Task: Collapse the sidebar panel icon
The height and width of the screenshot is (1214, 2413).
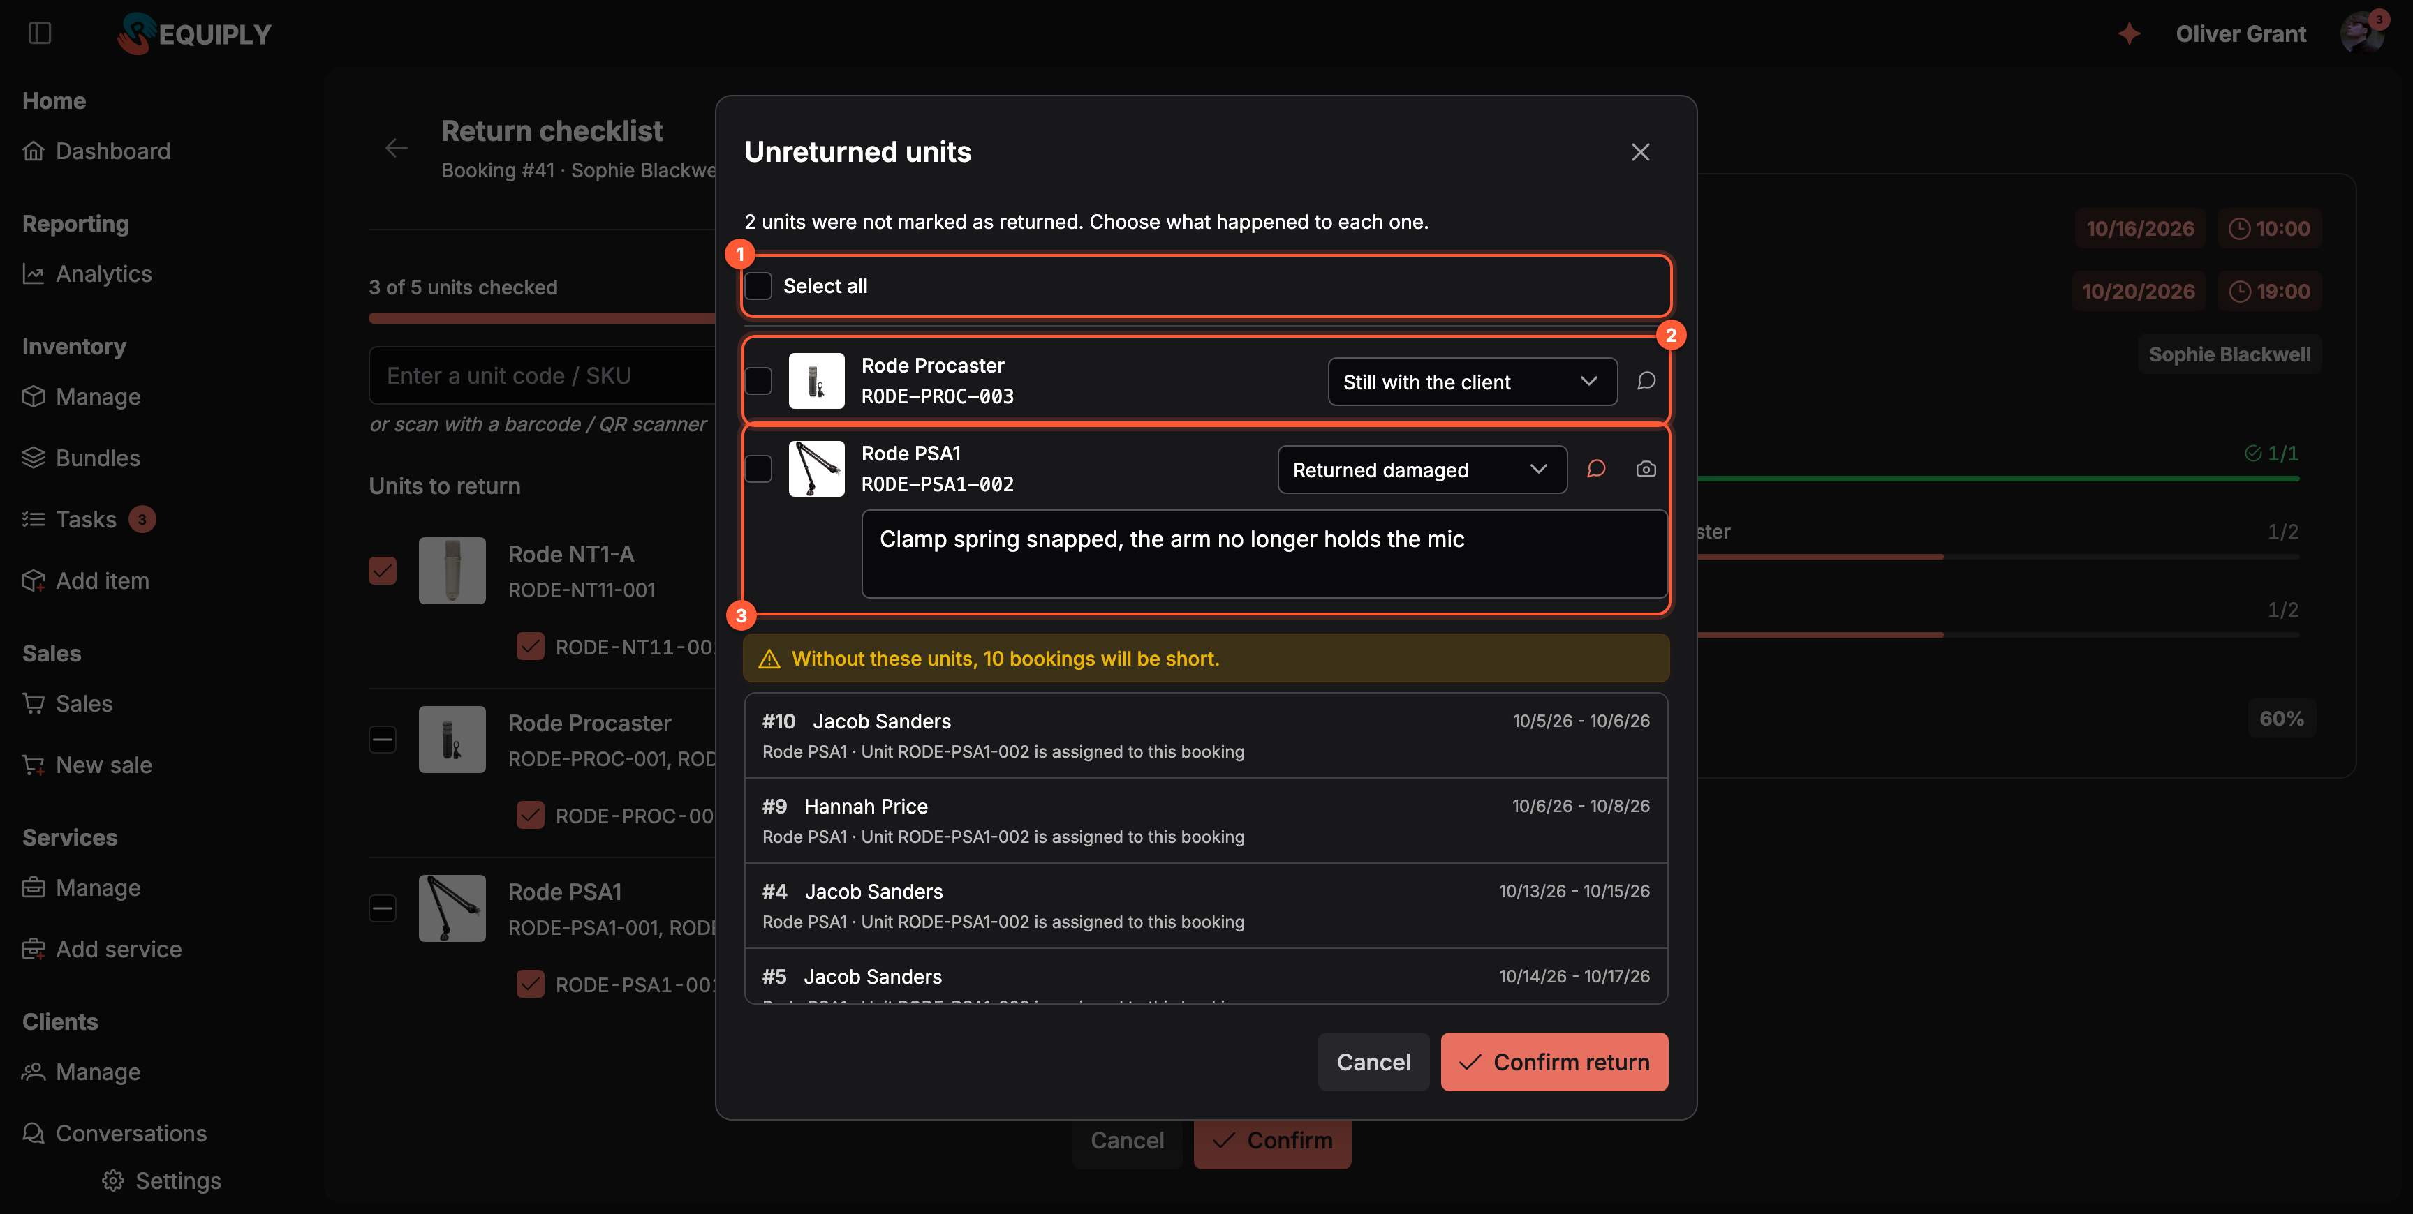Action: (39, 33)
